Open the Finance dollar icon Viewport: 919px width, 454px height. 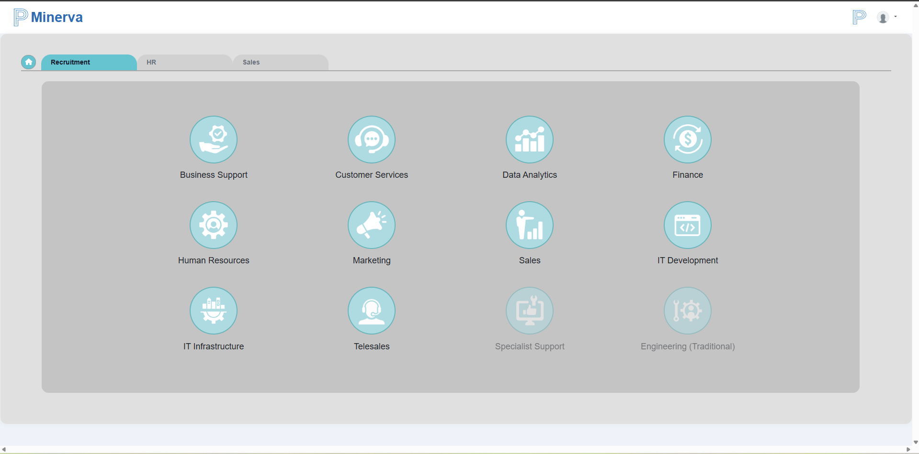tap(688, 140)
